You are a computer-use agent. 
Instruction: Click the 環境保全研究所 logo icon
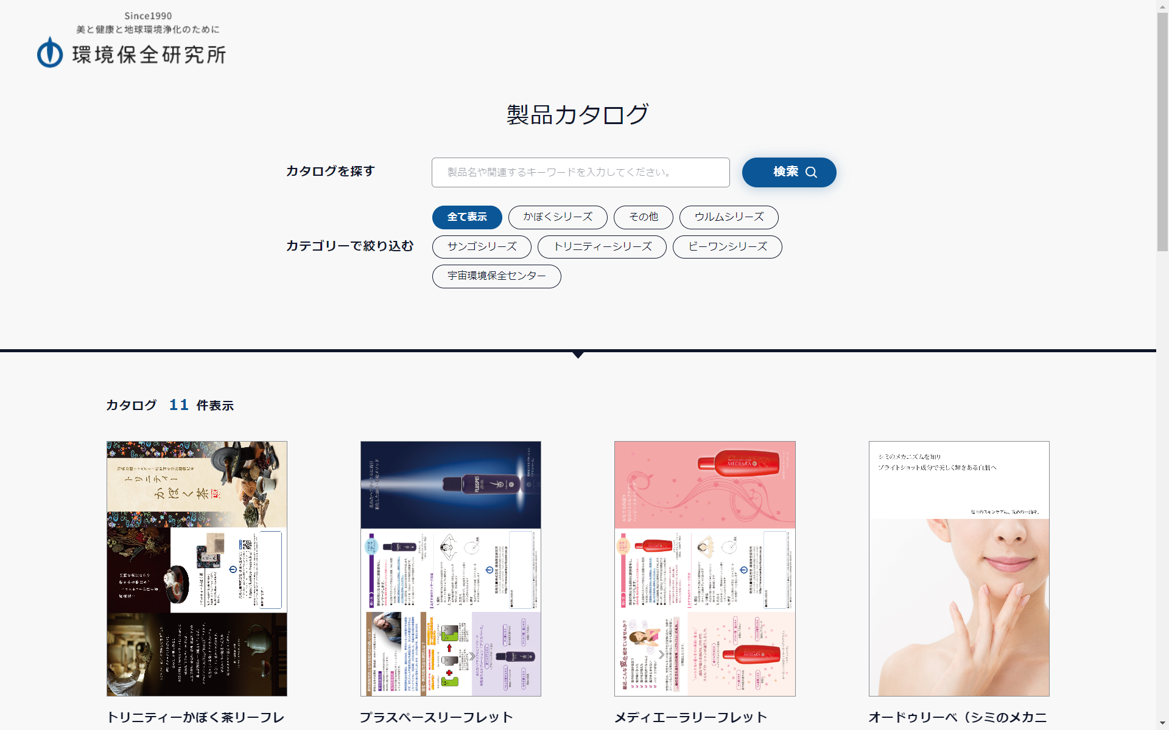point(50,53)
